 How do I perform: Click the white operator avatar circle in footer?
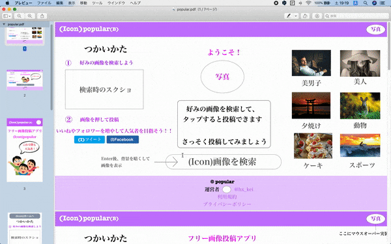(226, 189)
